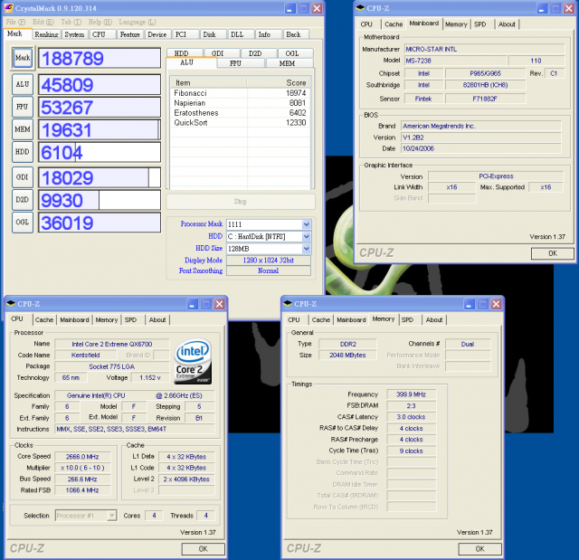Run the HDD benchmark button
This screenshot has width=579, height=560.
coord(23,152)
